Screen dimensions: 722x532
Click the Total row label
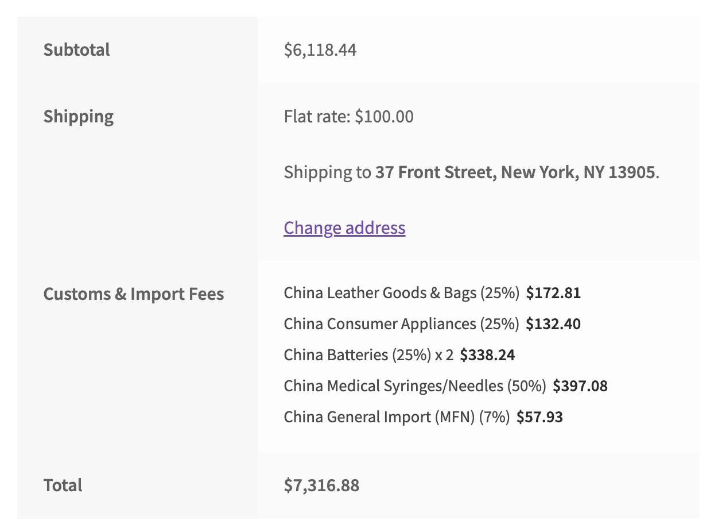(63, 485)
